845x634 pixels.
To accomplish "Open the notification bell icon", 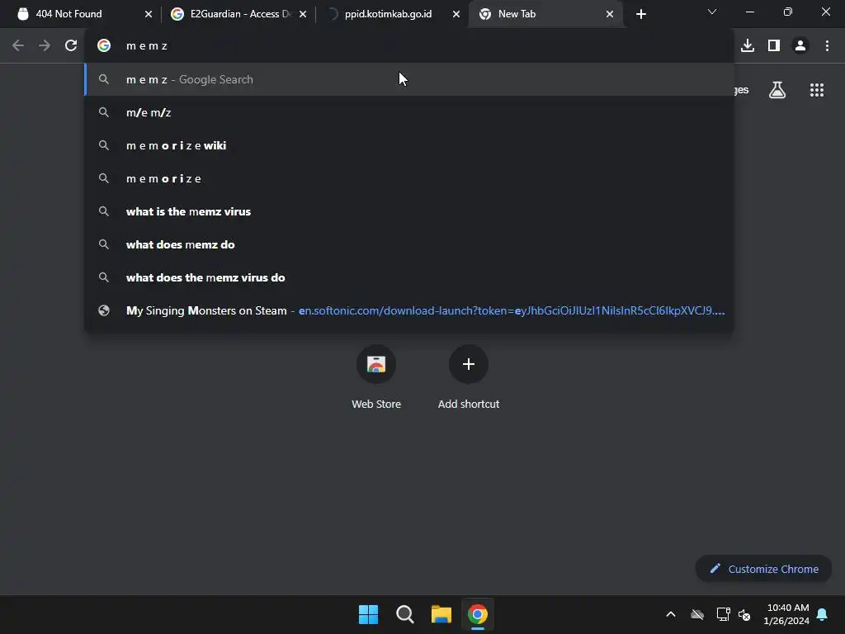I will pyautogui.click(x=822, y=614).
